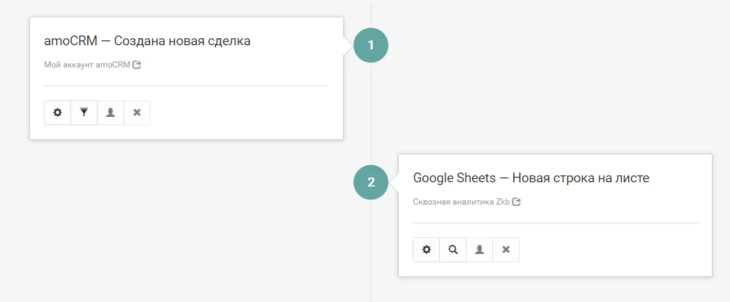730x302 pixels.
Task: Click the title Google Sheets — Новая строка на листе
Action: point(531,178)
